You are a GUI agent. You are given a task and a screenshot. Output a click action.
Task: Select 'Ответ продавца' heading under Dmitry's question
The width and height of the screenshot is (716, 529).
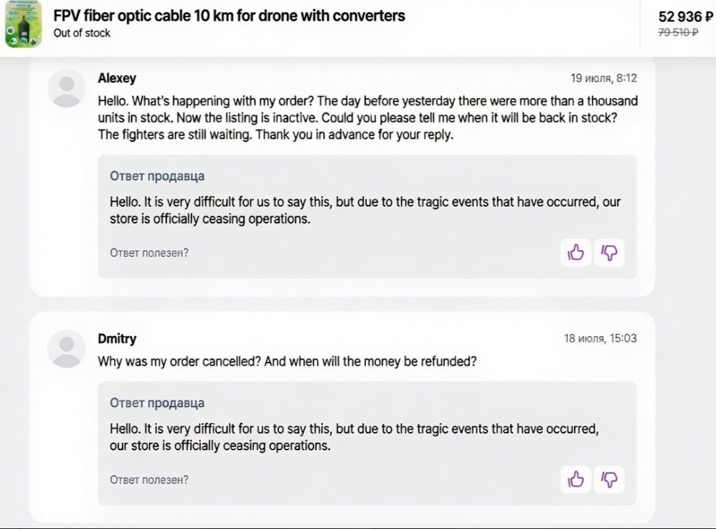point(157,403)
